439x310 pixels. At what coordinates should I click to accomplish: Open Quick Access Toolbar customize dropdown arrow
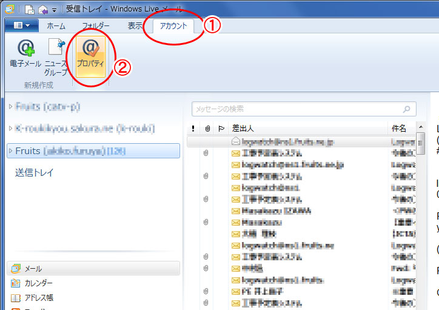pyautogui.click(x=54, y=10)
